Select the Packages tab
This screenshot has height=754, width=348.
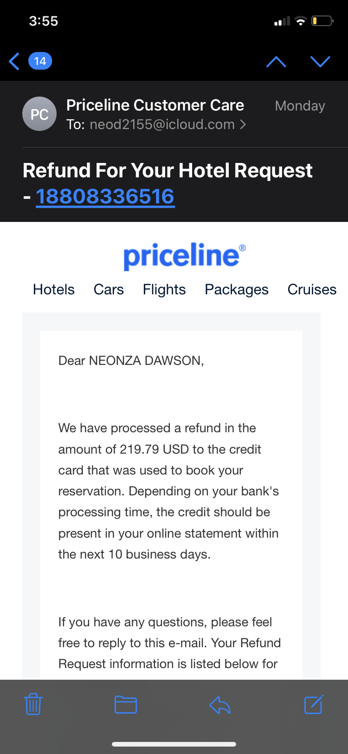click(x=237, y=289)
